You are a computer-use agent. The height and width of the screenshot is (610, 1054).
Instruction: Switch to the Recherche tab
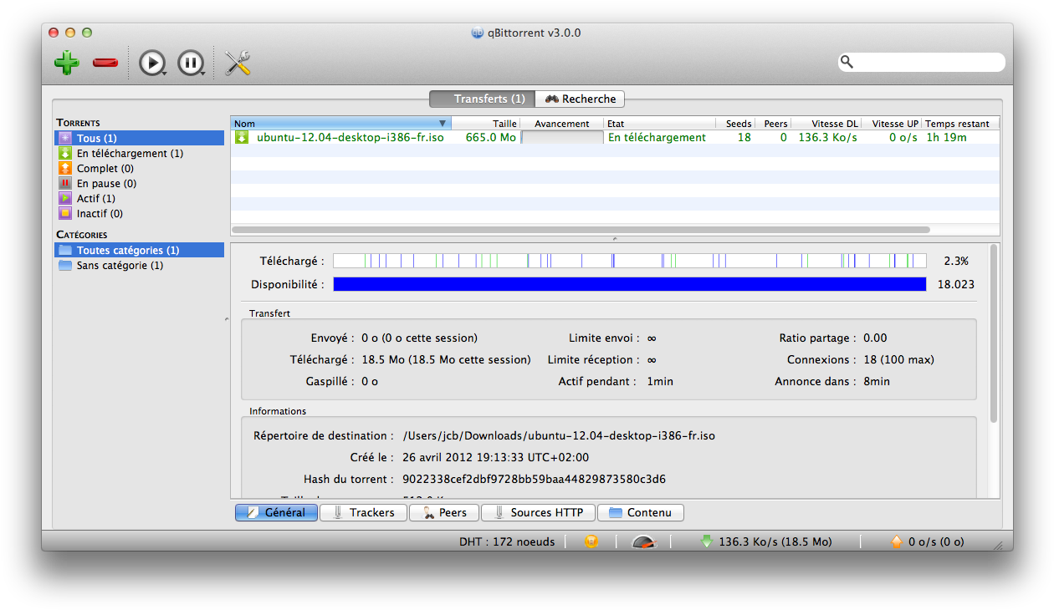pos(580,99)
